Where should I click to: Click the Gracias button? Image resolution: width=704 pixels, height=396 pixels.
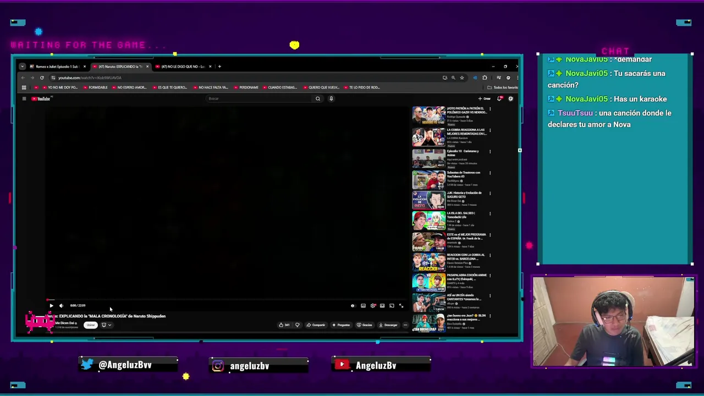pos(365,325)
